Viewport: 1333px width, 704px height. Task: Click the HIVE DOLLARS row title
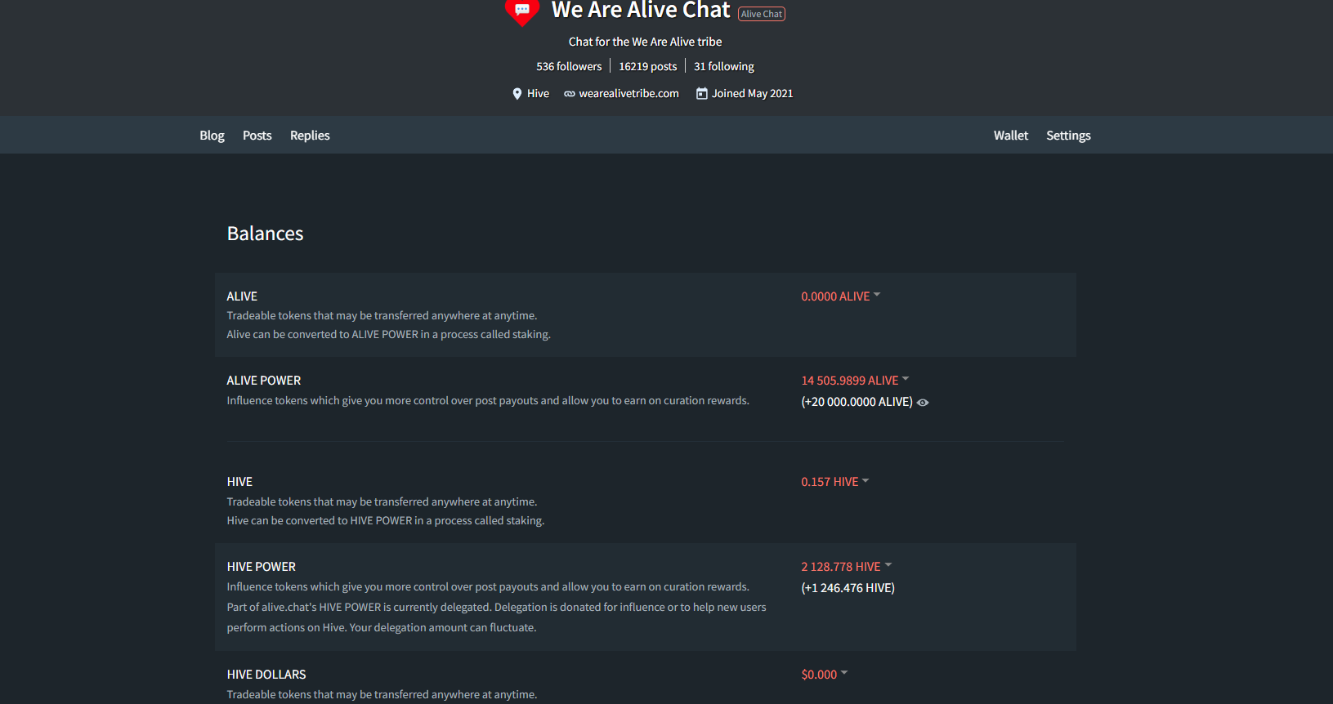(x=266, y=675)
